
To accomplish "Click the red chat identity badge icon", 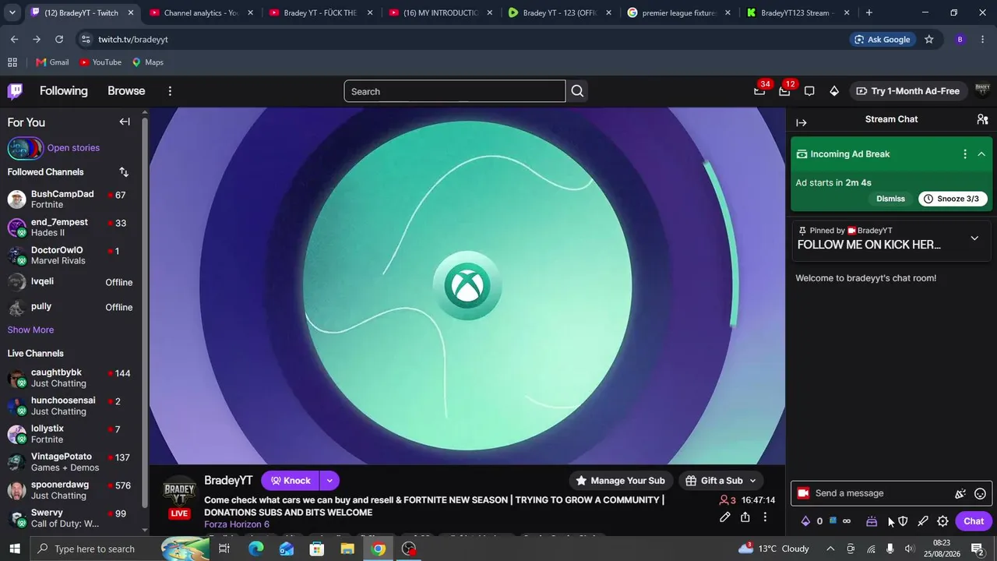I will (803, 493).
